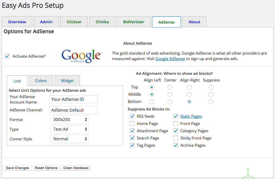Uncheck the RSS feeds checkbox
The image size is (275, 179).
point(132,116)
